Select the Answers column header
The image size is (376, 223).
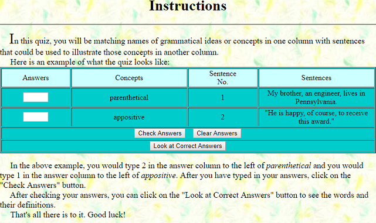[x=36, y=78]
